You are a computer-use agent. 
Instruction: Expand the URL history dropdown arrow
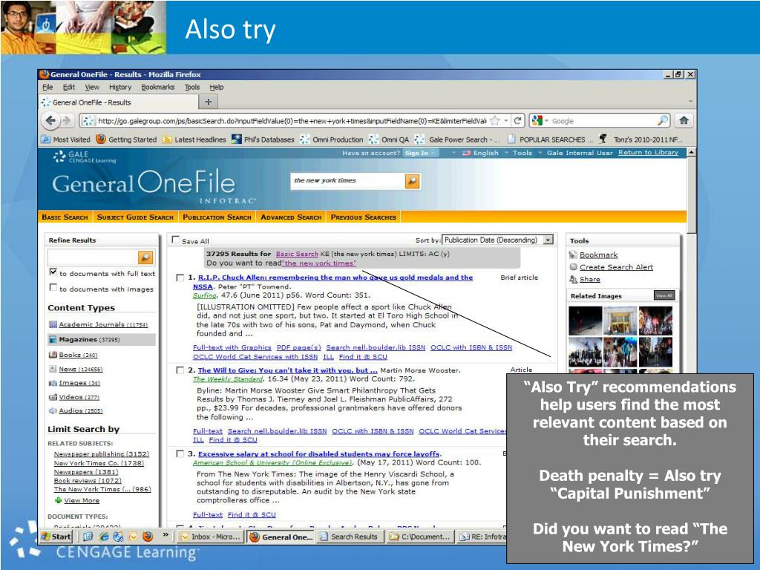[505, 120]
